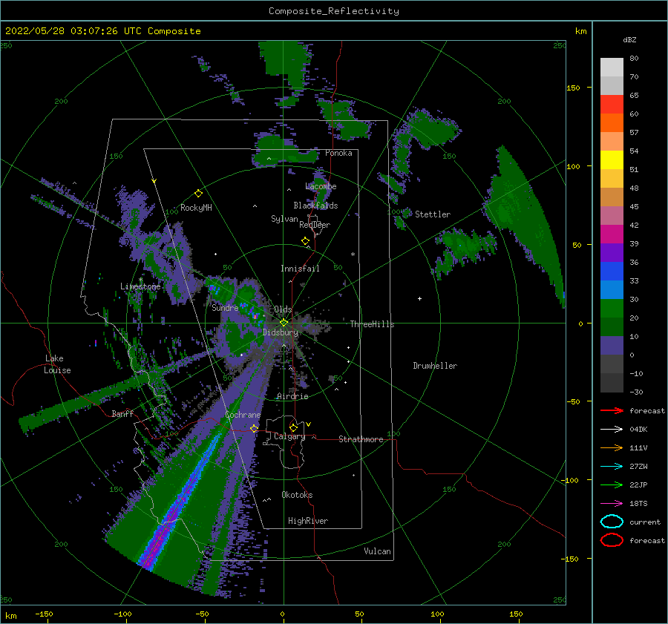Click the Stettler town label
The image size is (668, 624).
(433, 214)
